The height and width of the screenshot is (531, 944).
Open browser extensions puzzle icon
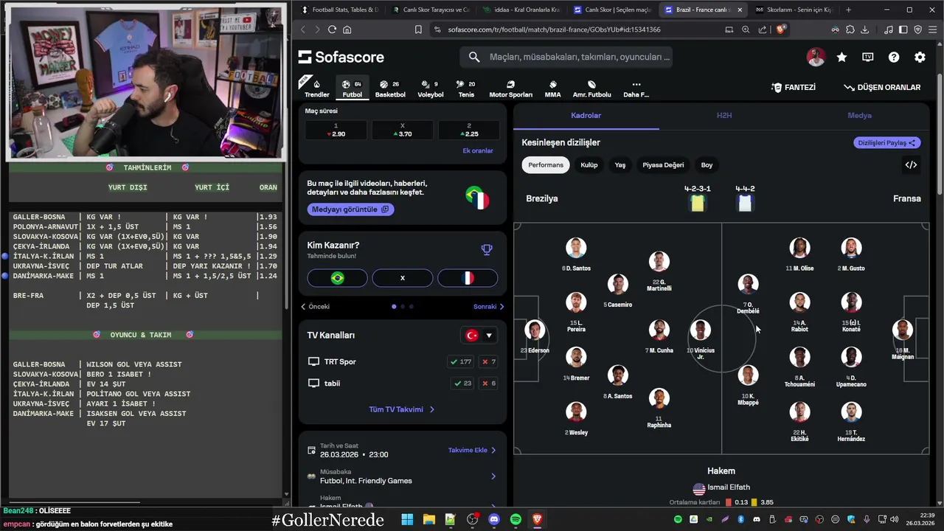coord(850,29)
